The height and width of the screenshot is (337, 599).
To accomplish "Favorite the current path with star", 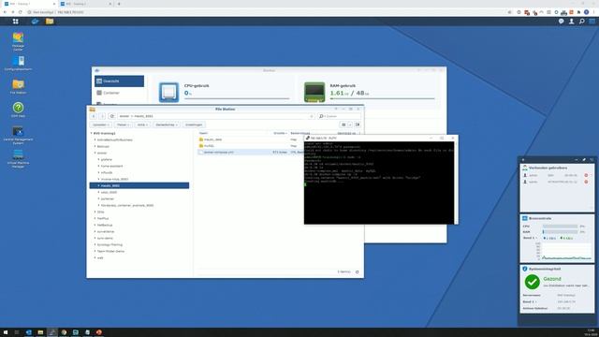I will pyautogui.click(x=312, y=116).
